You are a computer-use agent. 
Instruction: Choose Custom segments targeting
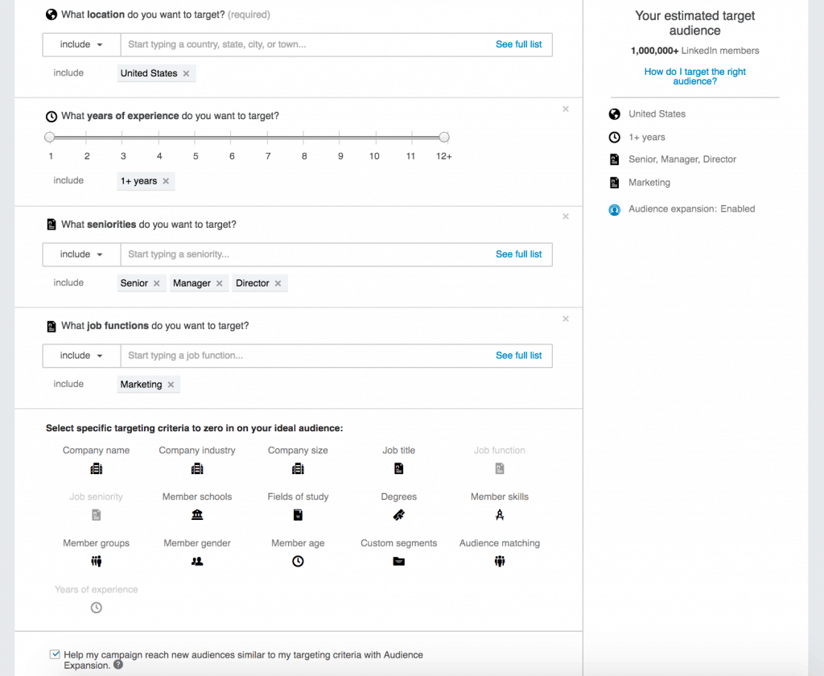click(x=398, y=561)
